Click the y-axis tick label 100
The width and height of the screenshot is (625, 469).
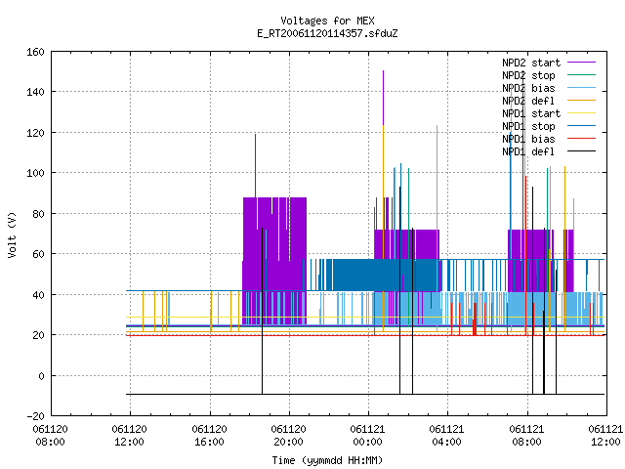[x=35, y=173]
